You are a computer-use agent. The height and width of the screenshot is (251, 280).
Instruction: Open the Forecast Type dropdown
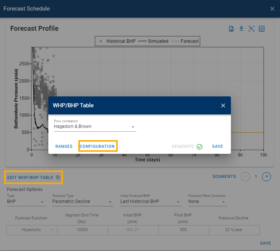83,201
